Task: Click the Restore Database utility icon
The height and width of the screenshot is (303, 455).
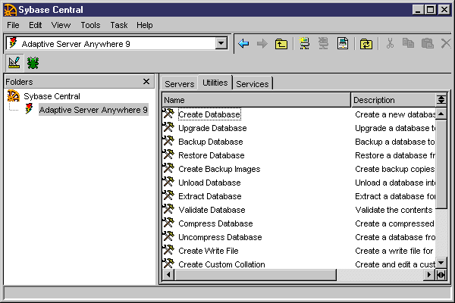Action: (x=168, y=155)
